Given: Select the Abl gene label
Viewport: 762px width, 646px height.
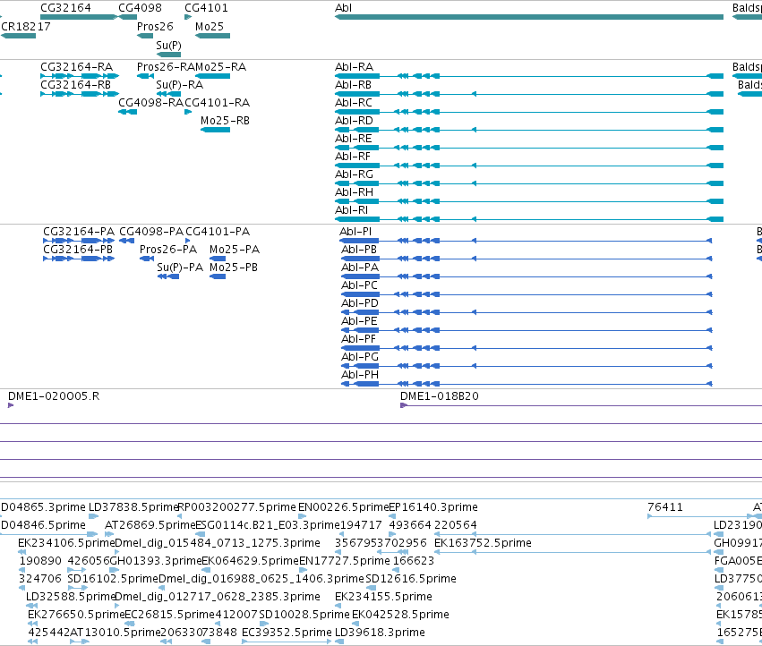Looking at the screenshot, I should [343, 8].
